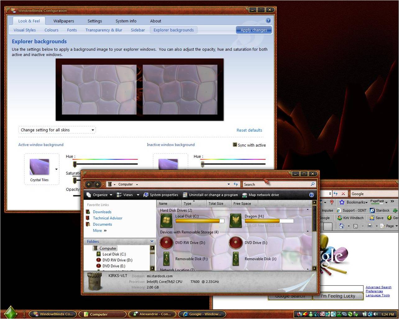Switch to Alexandrie taskbar button
The width and height of the screenshot is (399, 319).
[x=152, y=314]
